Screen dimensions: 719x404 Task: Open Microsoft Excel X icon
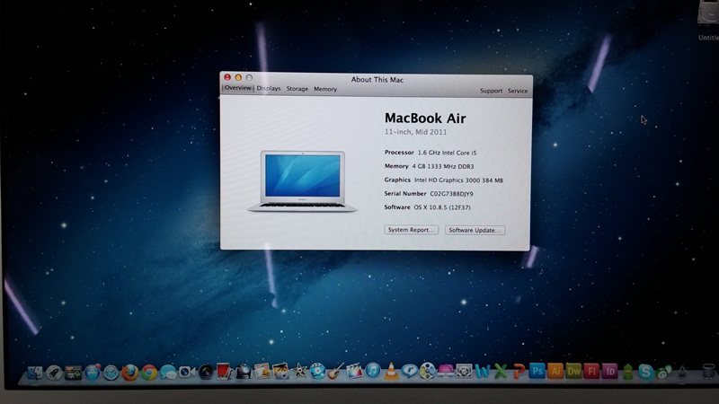click(x=501, y=371)
